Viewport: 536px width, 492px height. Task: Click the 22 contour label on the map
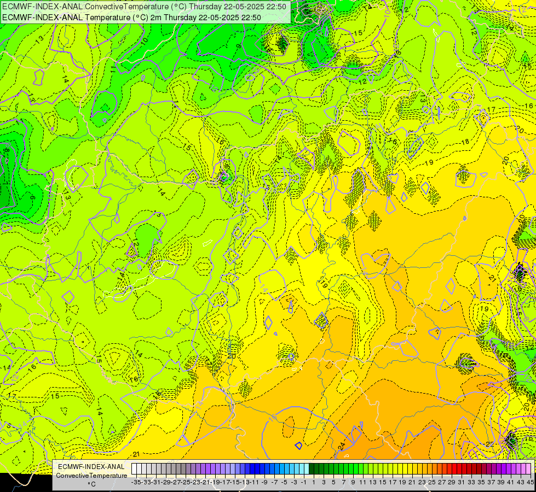(490, 444)
